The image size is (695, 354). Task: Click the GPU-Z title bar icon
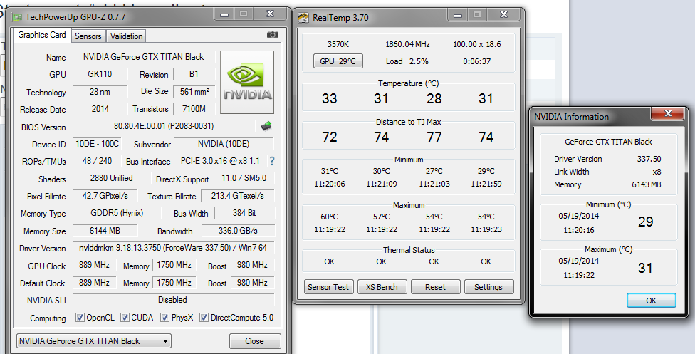(x=17, y=17)
